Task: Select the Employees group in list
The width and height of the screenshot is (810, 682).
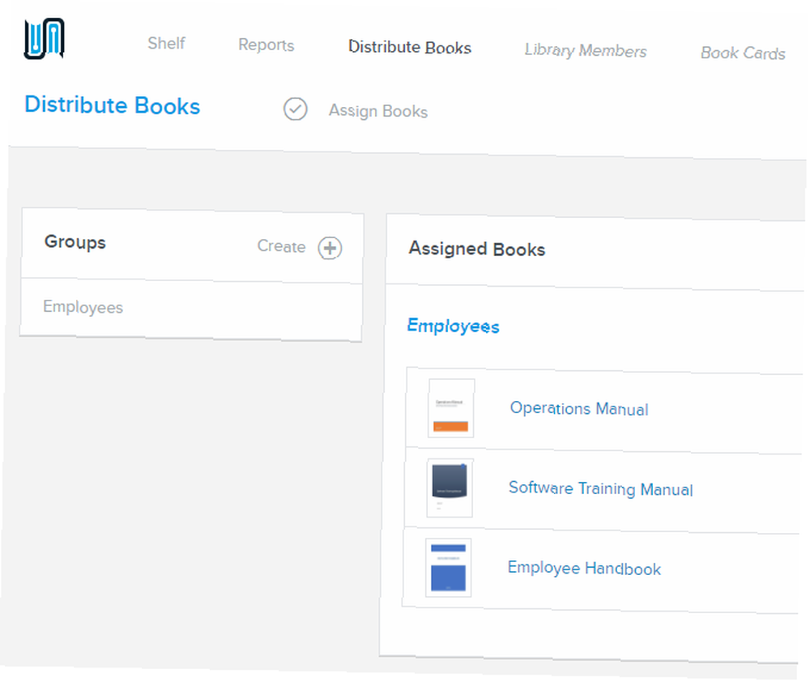Action: 190,309
